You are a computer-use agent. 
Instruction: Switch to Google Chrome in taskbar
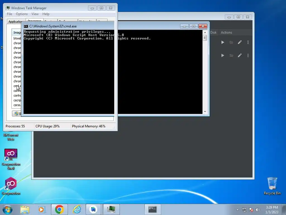[59, 209]
